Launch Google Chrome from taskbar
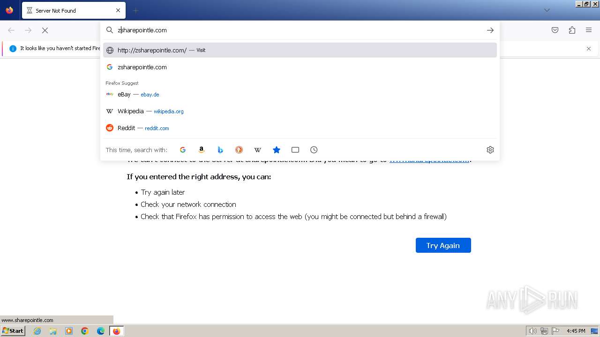This screenshot has width=600, height=337. pyautogui.click(x=85, y=331)
